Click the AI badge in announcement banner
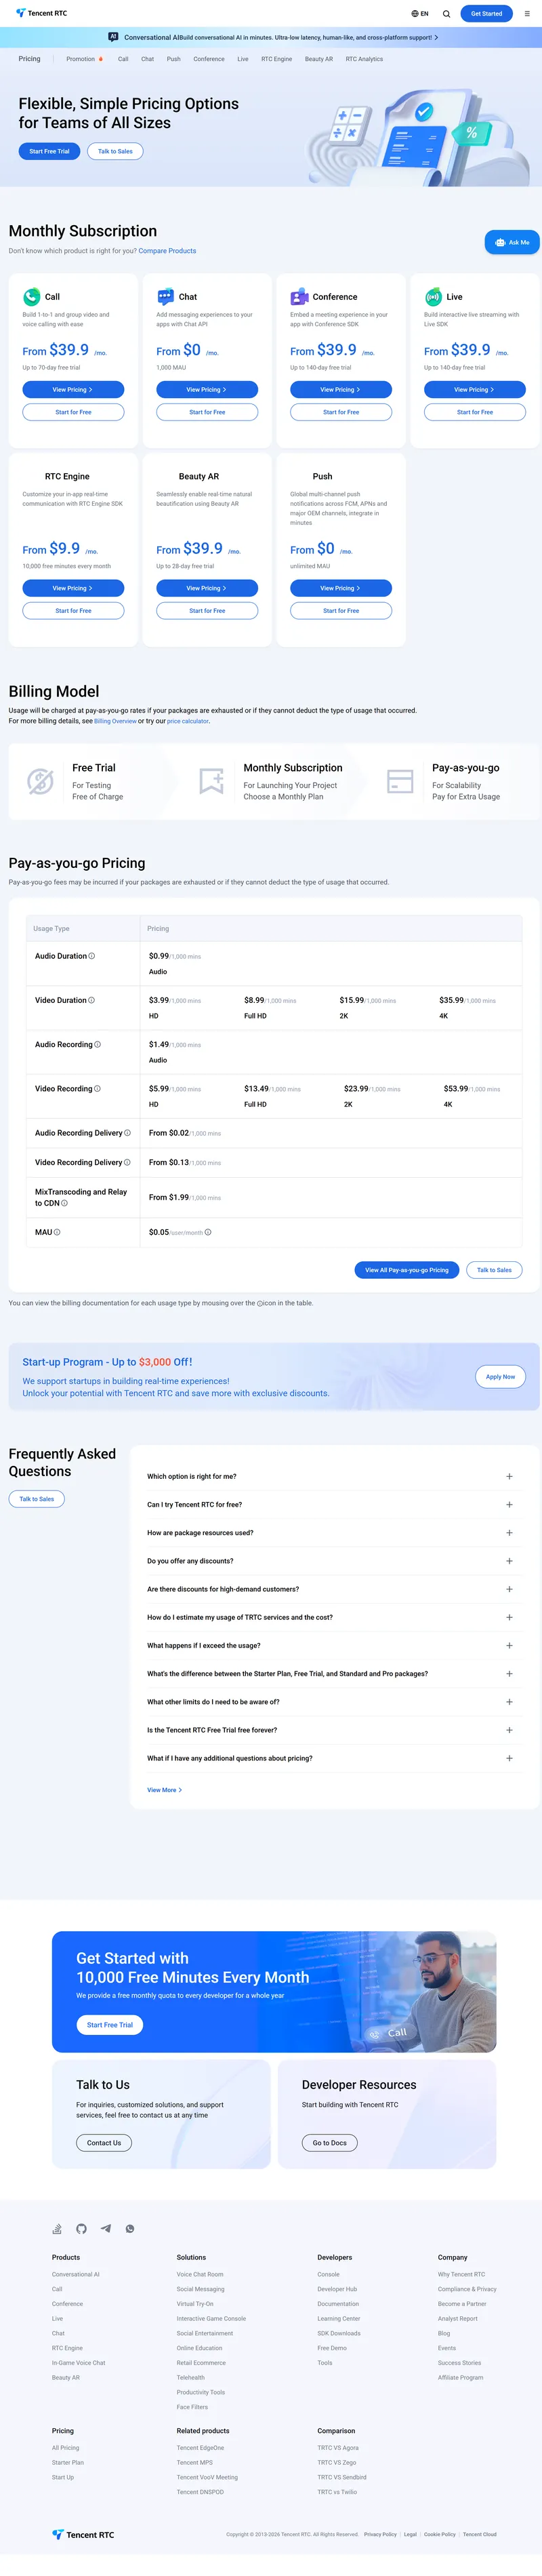This screenshot has width=542, height=2576. 113,37
